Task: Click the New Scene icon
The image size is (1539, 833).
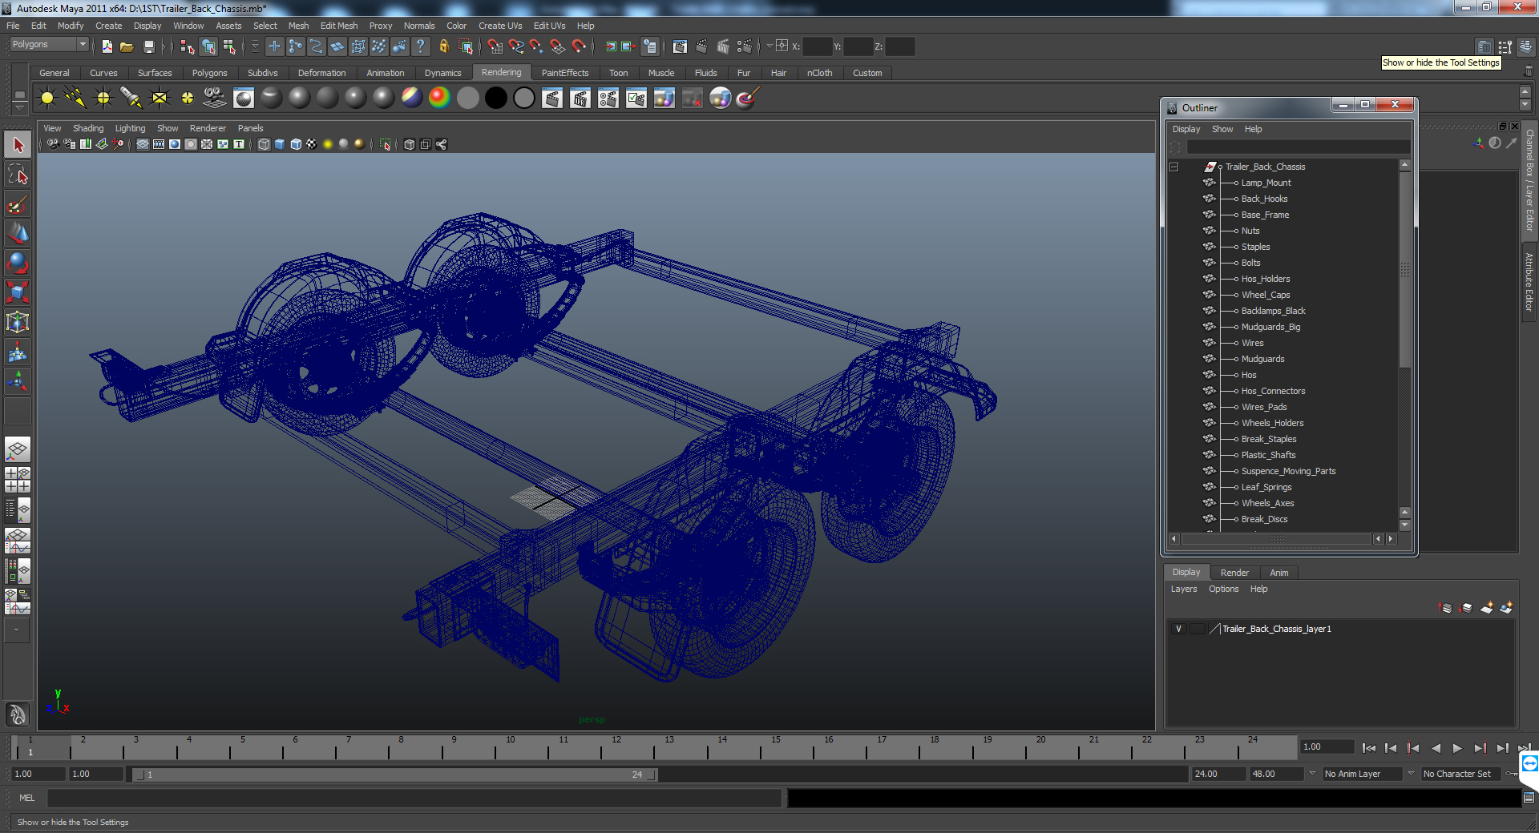Action: tap(107, 46)
